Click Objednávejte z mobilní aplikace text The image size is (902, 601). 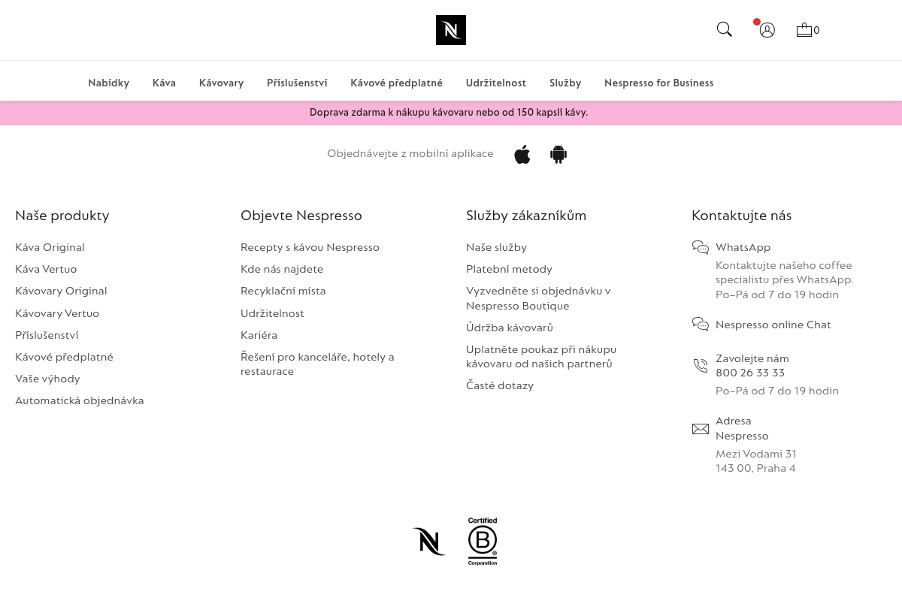pos(410,153)
